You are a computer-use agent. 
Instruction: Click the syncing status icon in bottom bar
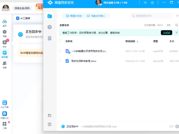click(63, 126)
